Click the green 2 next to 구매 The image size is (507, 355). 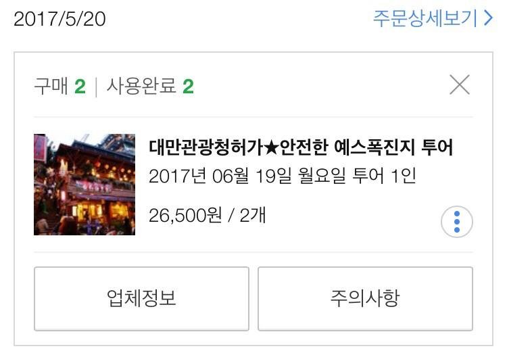tap(80, 87)
